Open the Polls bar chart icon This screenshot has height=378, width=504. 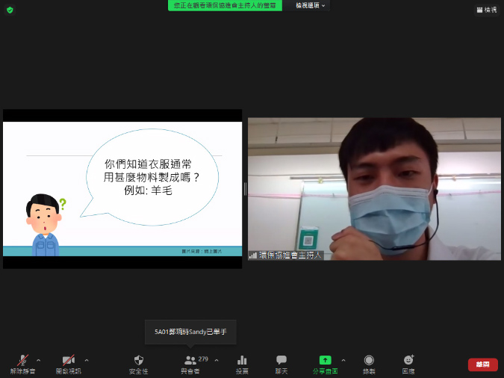click(242, 361)
